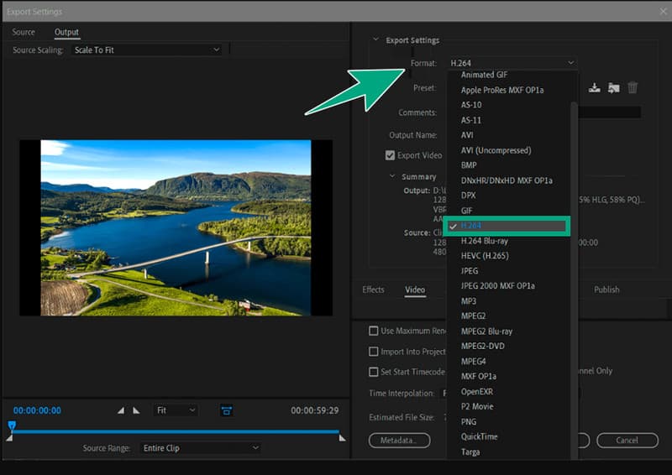Tick the Set Start Timecode checkbox

point(374,372)
